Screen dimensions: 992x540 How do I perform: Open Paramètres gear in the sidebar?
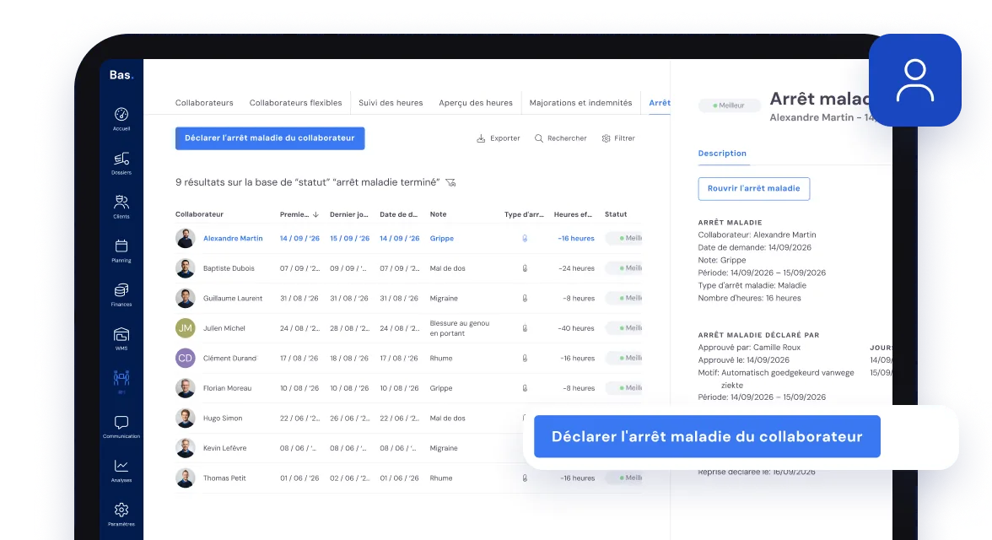(x=121, y=514)
